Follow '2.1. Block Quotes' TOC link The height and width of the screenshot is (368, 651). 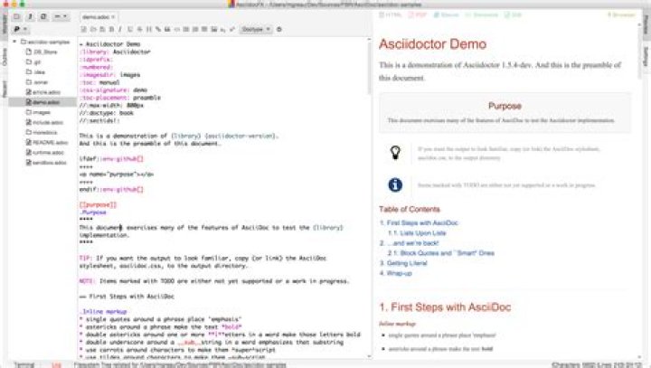coord(441,253)
